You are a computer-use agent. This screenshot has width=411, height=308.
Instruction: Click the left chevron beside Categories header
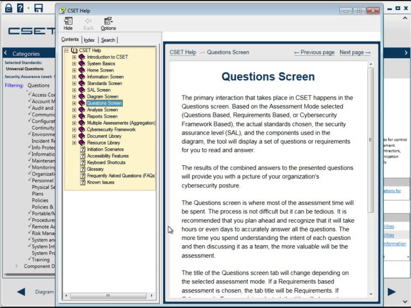coord(6,53)
